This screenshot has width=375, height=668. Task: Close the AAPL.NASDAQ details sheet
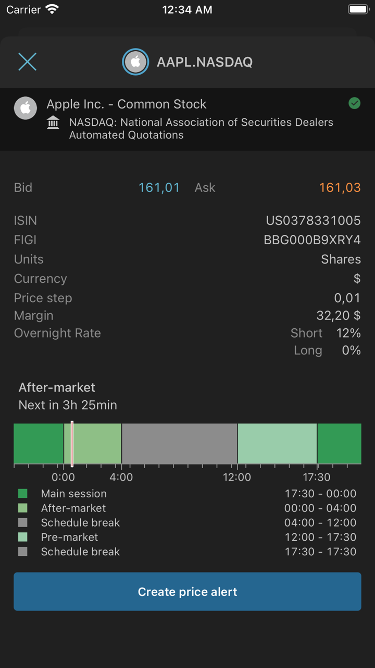click(x=27, y=62)
